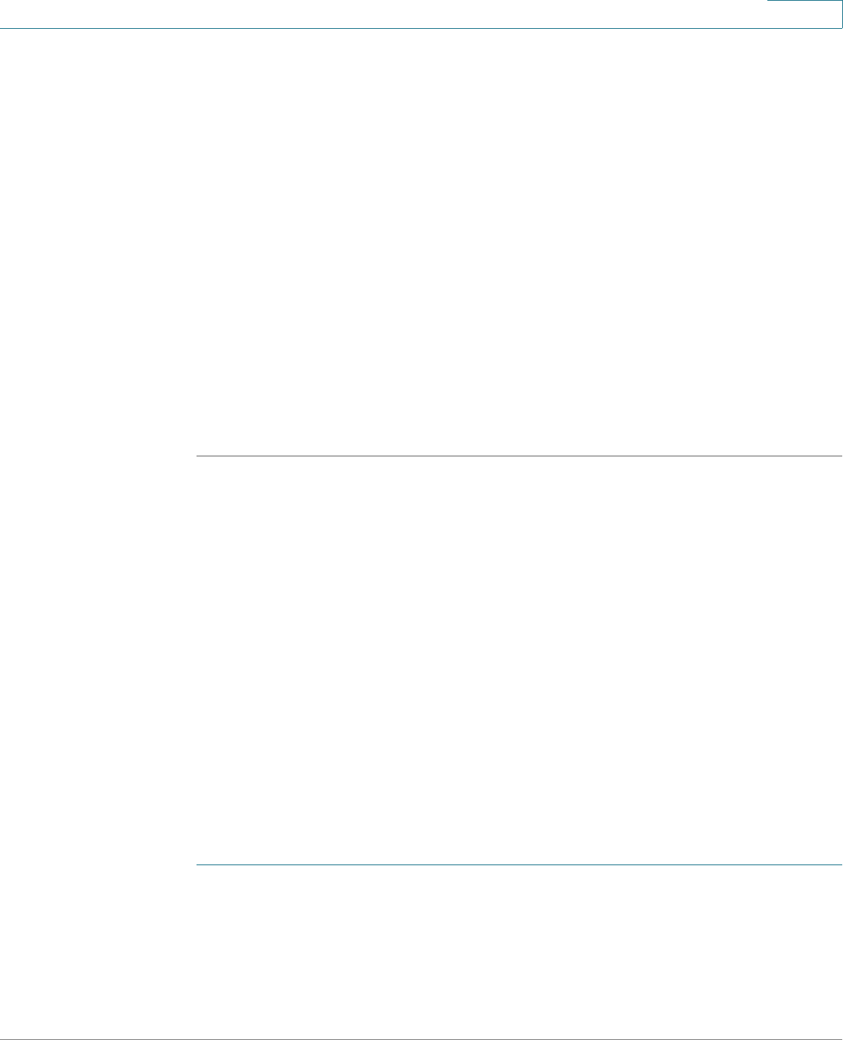
Task: Click the left edge of the header tab box
Action: click(767, 14)
